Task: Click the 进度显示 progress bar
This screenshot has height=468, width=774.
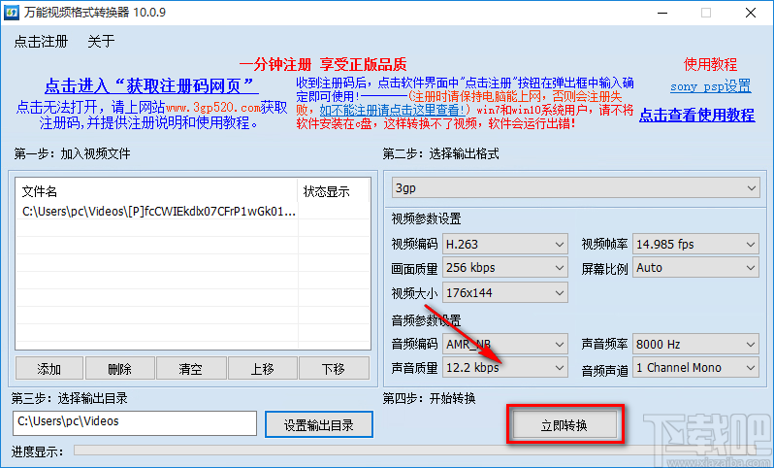Action: point(419,451)
